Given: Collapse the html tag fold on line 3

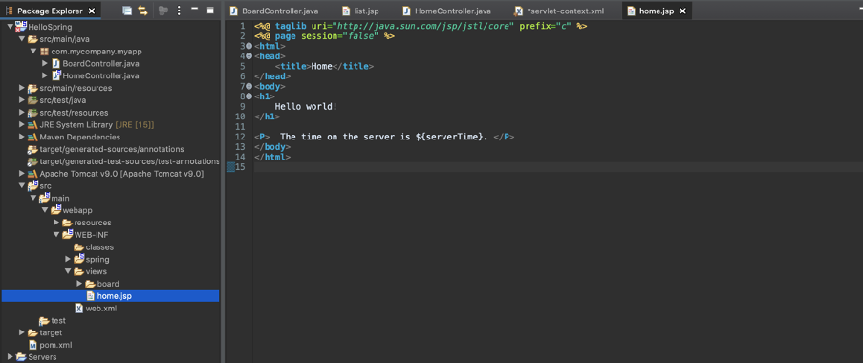Looking at the screenshot, I should point(249,46).
